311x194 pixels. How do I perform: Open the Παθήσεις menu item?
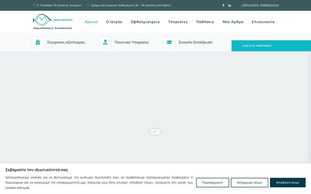click(x=205, y=22)
